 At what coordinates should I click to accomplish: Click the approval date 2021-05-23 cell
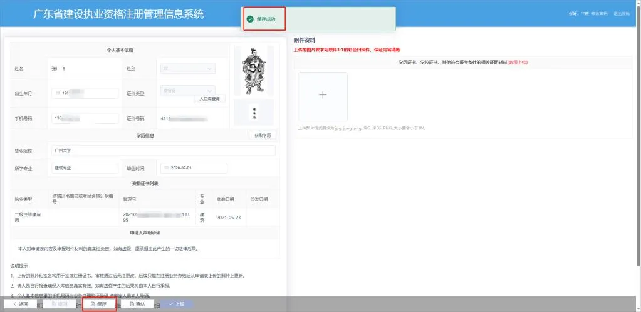(229, 218)
